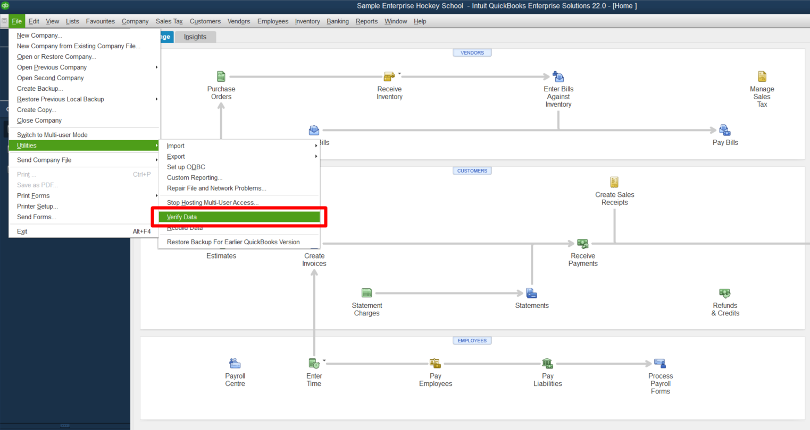This screenshot has width=810, height=430.
Task: Open the Reports menu
Action: click(366, 21)
